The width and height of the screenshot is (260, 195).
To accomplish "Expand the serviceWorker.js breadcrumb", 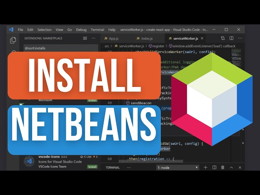I will (132, 46).
